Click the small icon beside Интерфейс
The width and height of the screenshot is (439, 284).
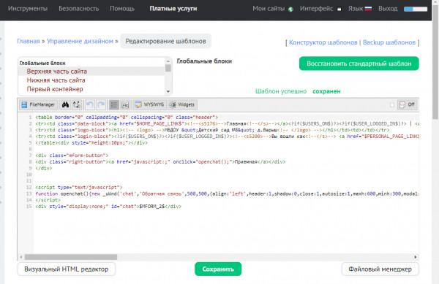[339, 9]
